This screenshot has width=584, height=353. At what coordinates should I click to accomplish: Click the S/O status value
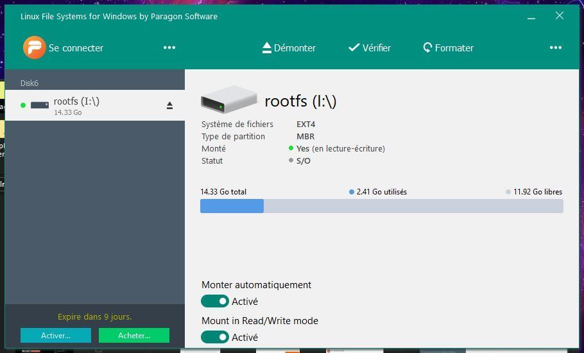303,161
